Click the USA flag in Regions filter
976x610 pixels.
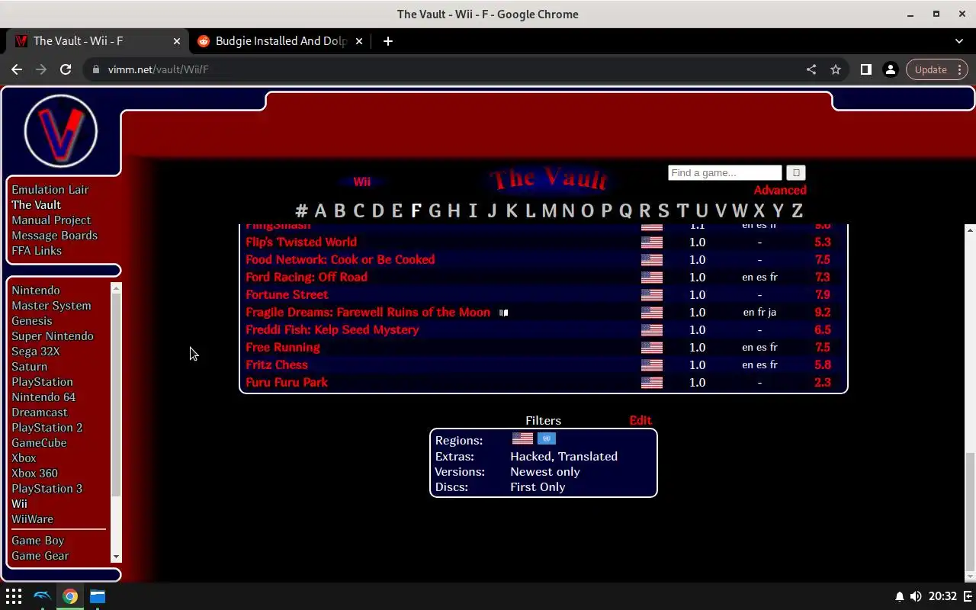pos(522,438)
